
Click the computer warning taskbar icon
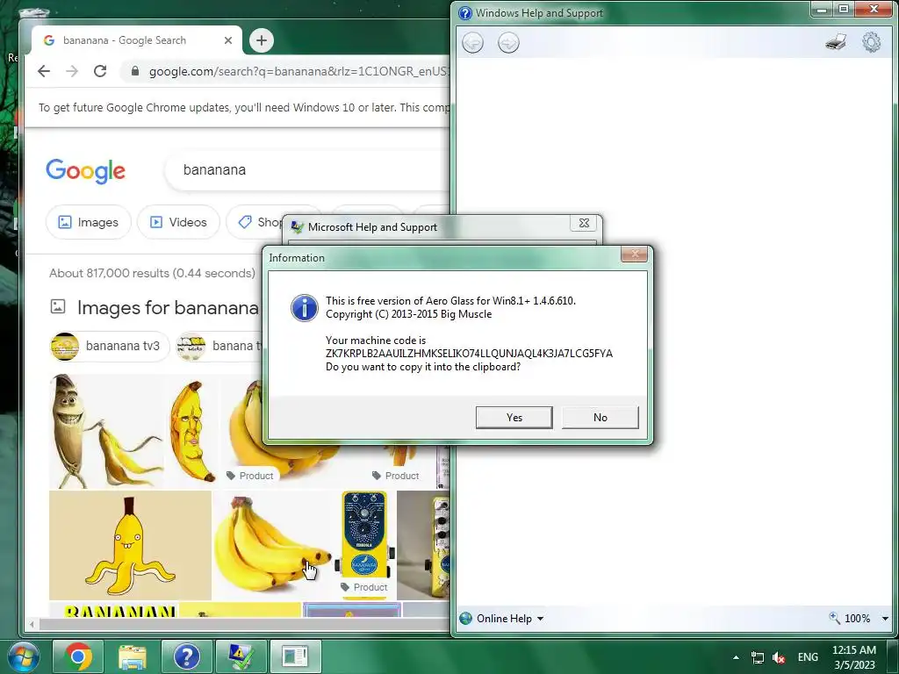click(x=241, y=656)
